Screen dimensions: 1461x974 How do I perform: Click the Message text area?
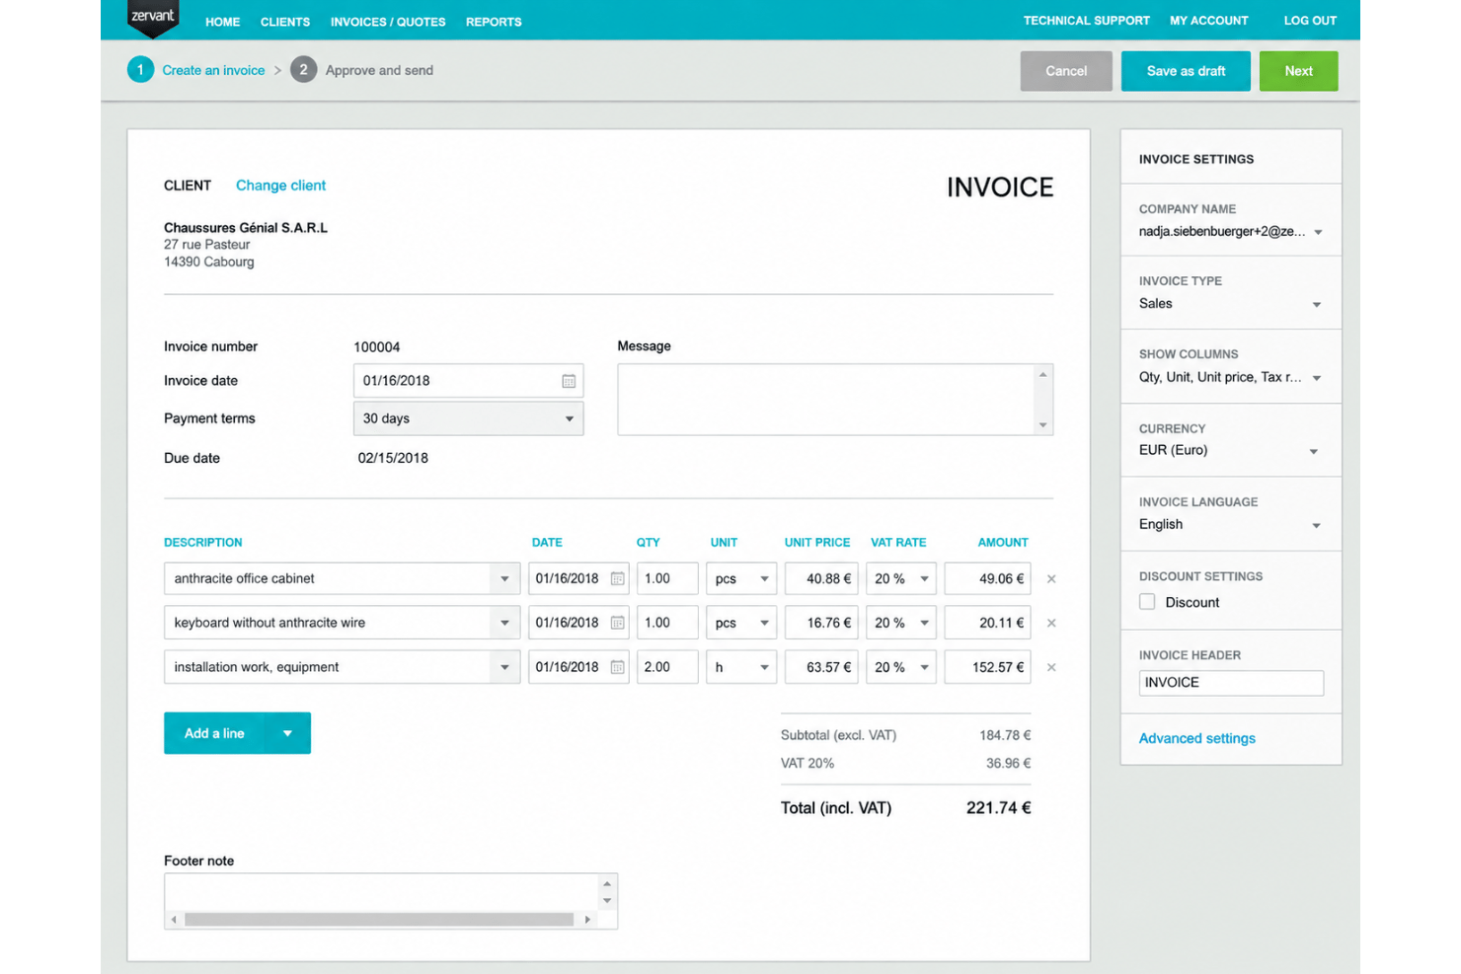click(827, 400)
